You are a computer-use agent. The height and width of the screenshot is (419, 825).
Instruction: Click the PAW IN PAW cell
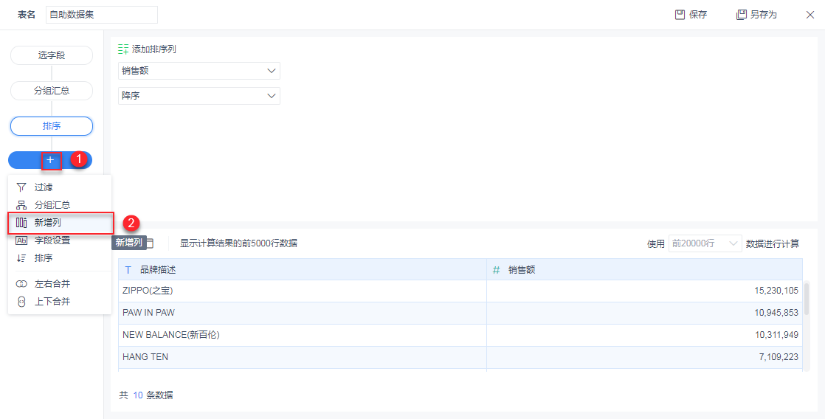point(303,313)
